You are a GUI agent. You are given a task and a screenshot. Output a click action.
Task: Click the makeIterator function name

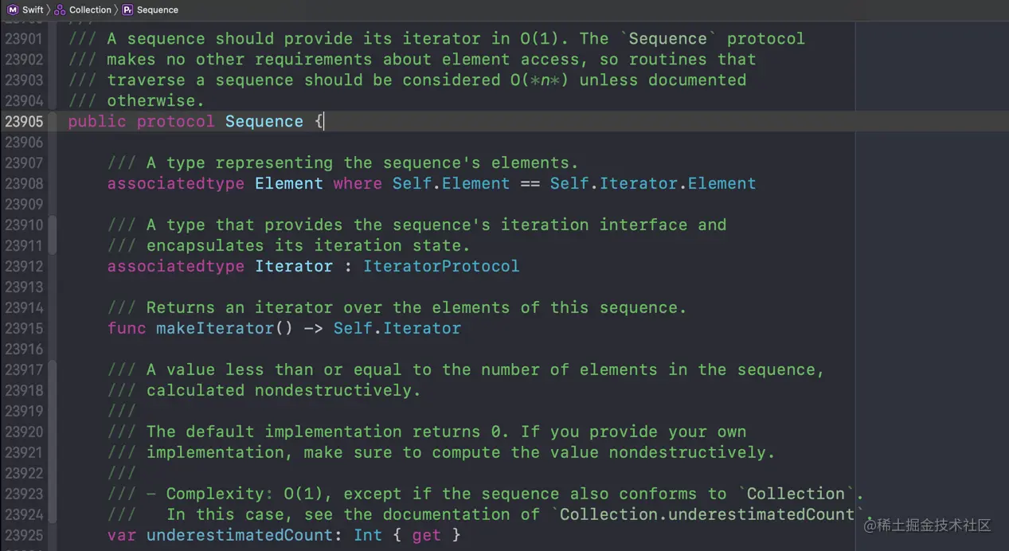coord(215,328)
